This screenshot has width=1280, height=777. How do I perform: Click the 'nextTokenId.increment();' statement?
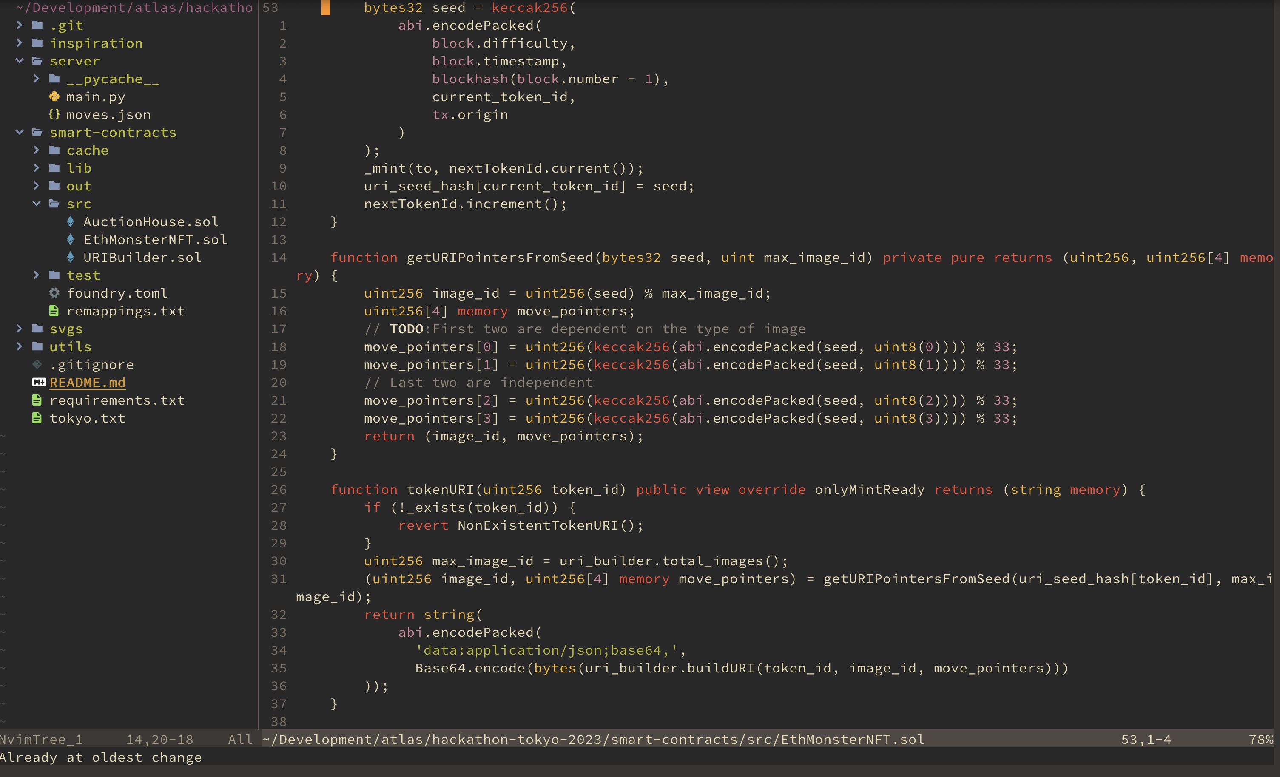pyautogui.click(x=466, y=204)
